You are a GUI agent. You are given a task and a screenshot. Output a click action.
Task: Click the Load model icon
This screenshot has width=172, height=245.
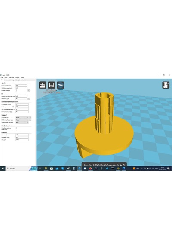pyautogui.click(x=43, y=85)
